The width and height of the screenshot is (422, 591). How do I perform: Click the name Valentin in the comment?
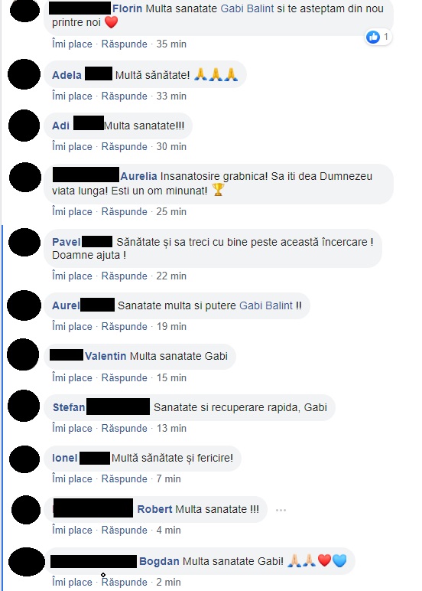click(x=105, y=356)
